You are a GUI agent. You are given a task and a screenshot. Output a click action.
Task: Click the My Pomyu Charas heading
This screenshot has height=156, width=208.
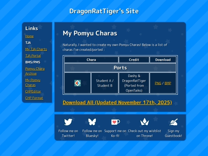[90, 33]
